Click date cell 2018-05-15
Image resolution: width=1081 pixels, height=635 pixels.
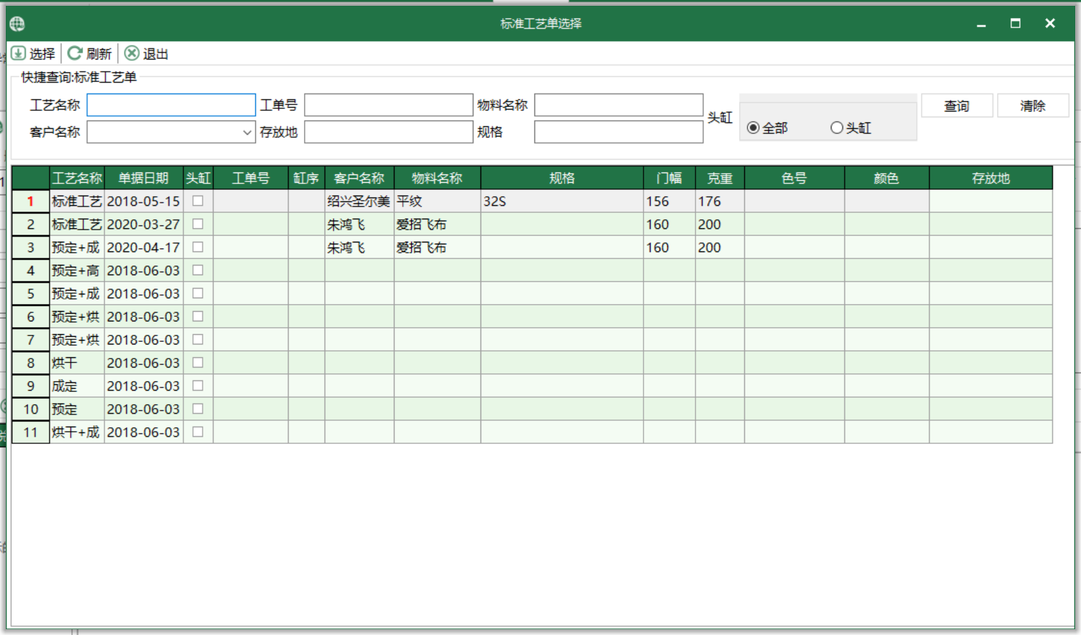click(144, 201)
